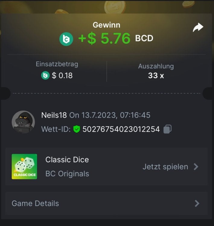Open the Neils18 user avatar
Viewport: 214px width, 226px height.
(23, 122)
